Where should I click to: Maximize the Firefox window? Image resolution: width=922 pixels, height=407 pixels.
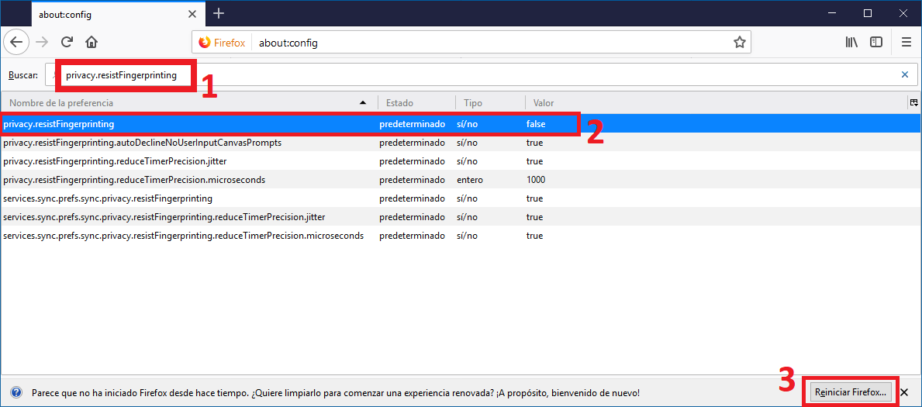[867, 13]
